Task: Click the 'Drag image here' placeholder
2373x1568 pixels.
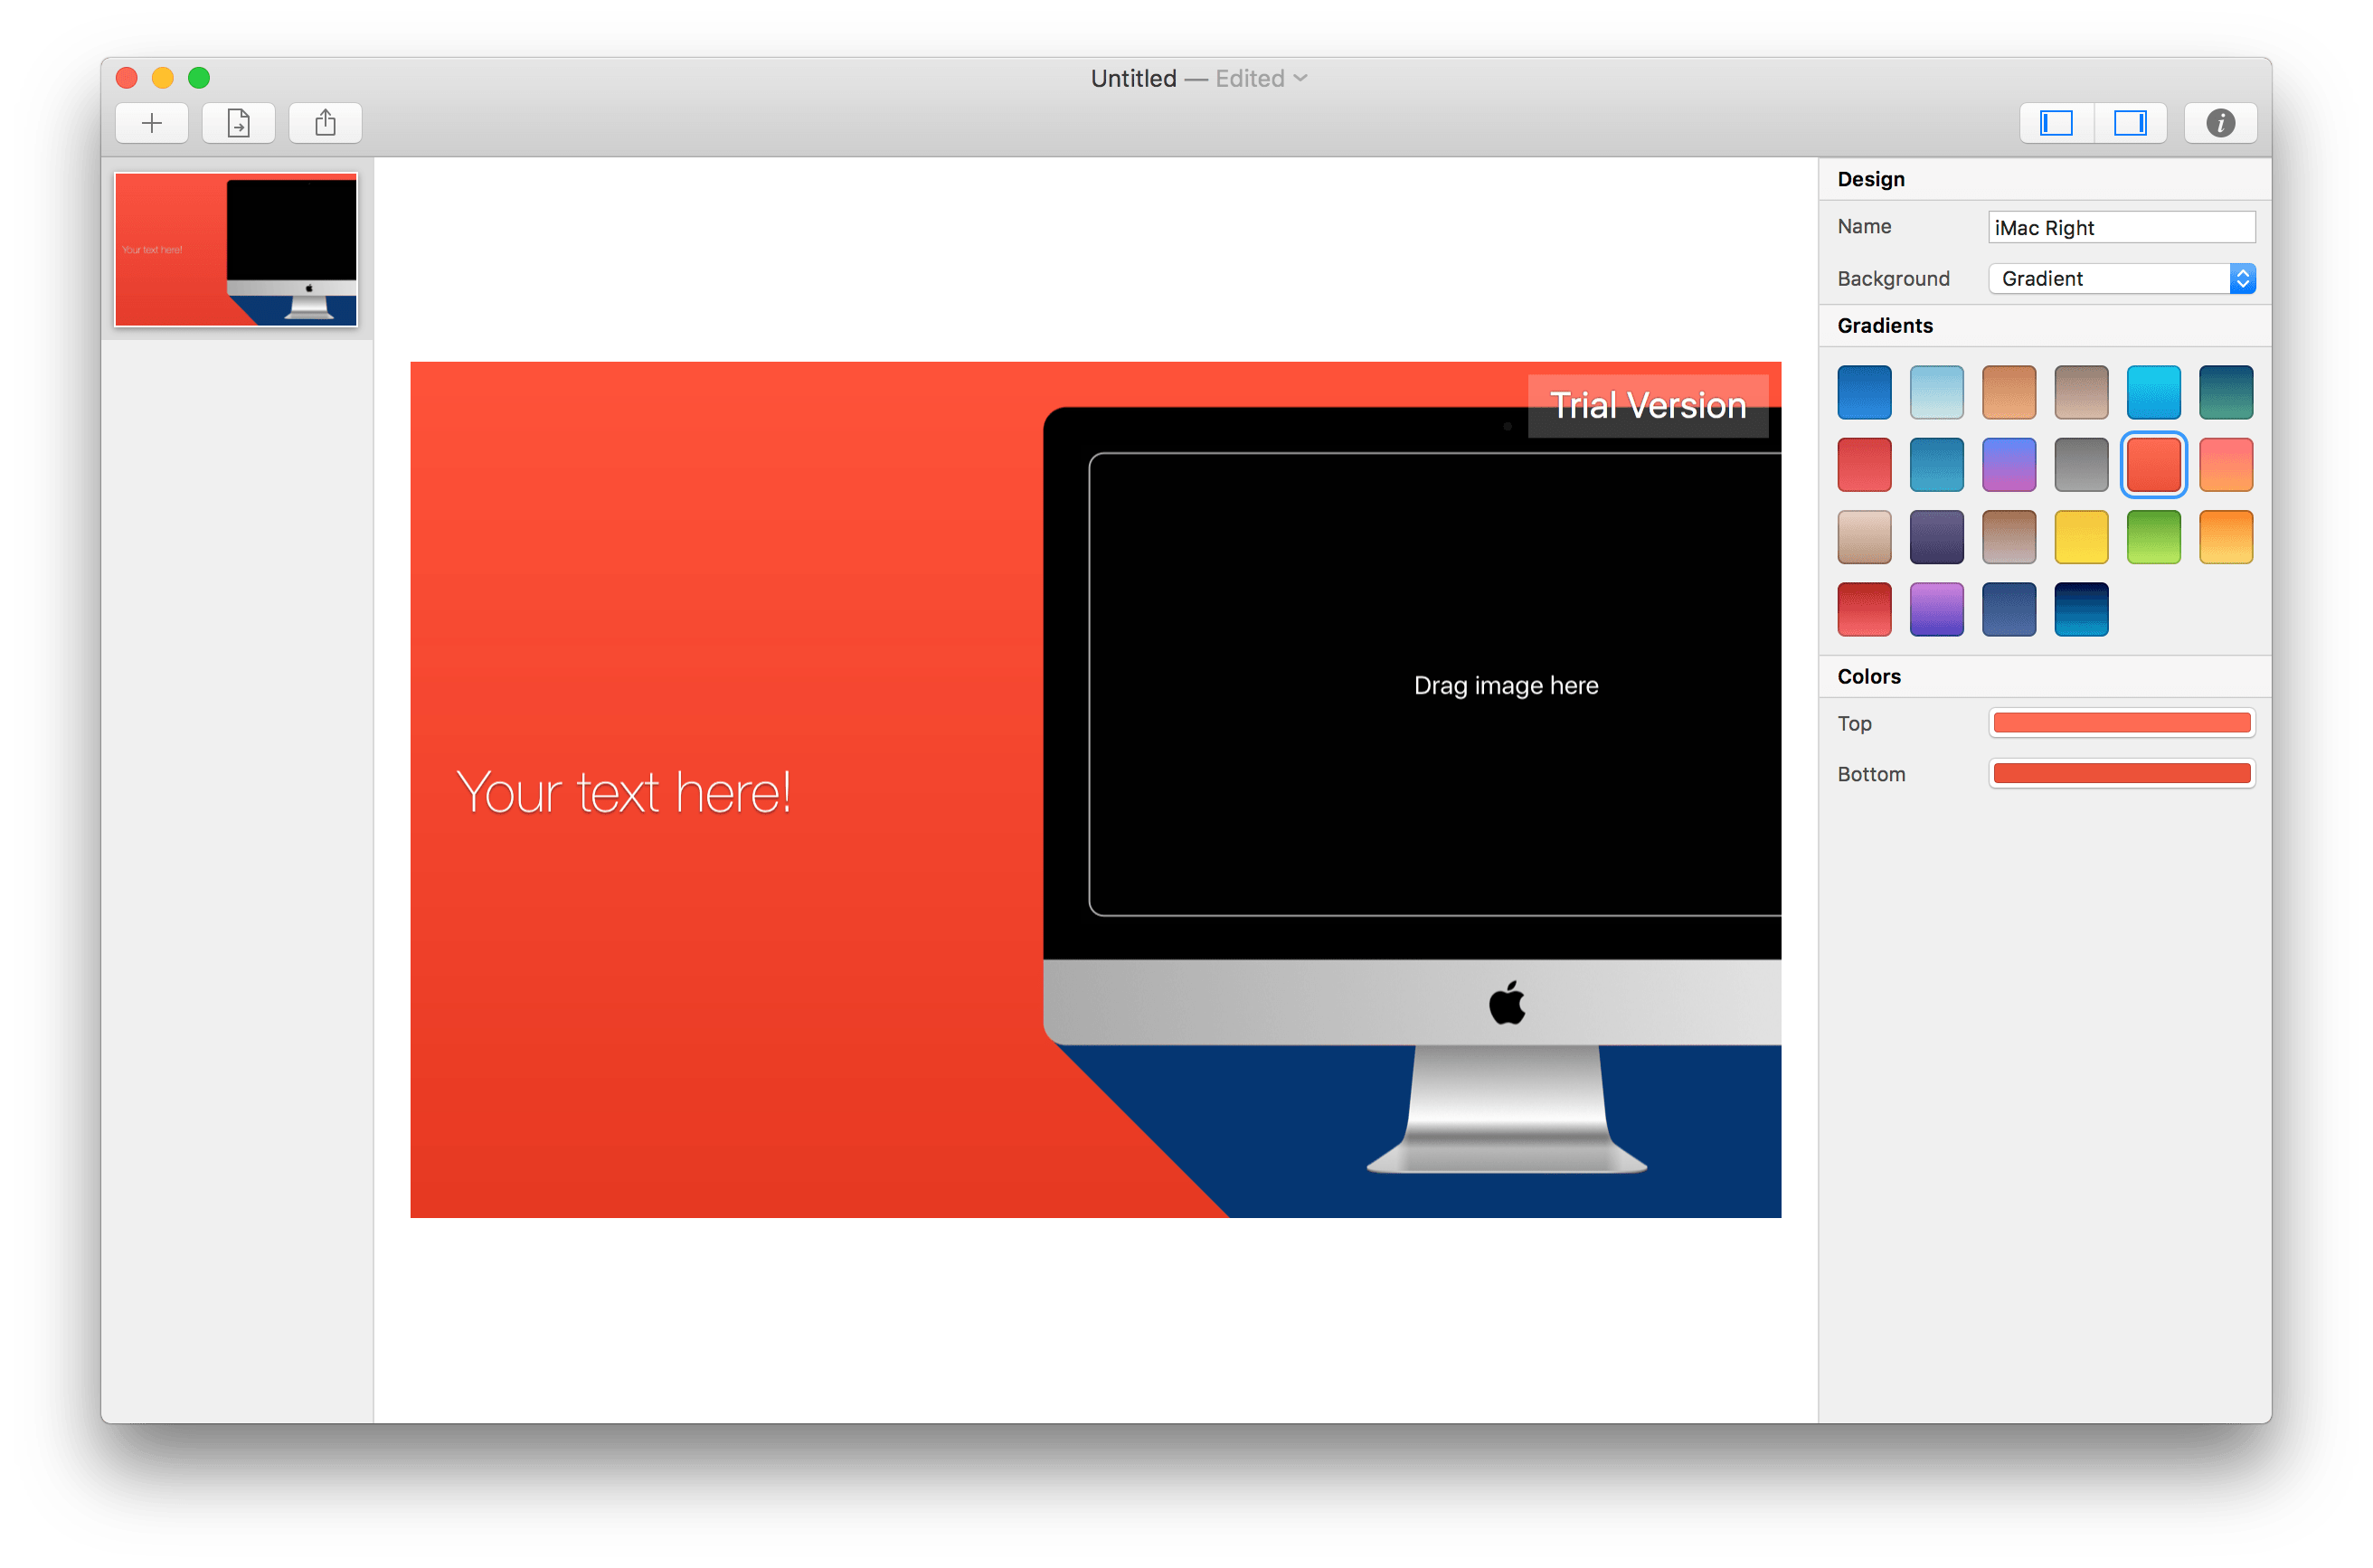Action: click(x=1506, y=686)
